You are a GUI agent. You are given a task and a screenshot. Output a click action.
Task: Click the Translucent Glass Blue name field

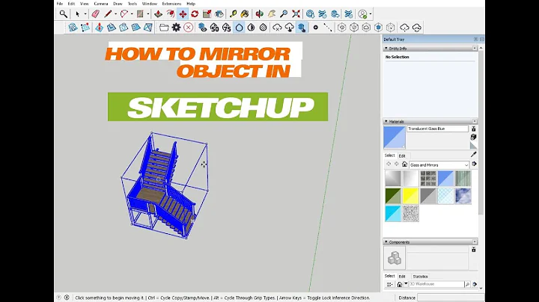[438, 129]
